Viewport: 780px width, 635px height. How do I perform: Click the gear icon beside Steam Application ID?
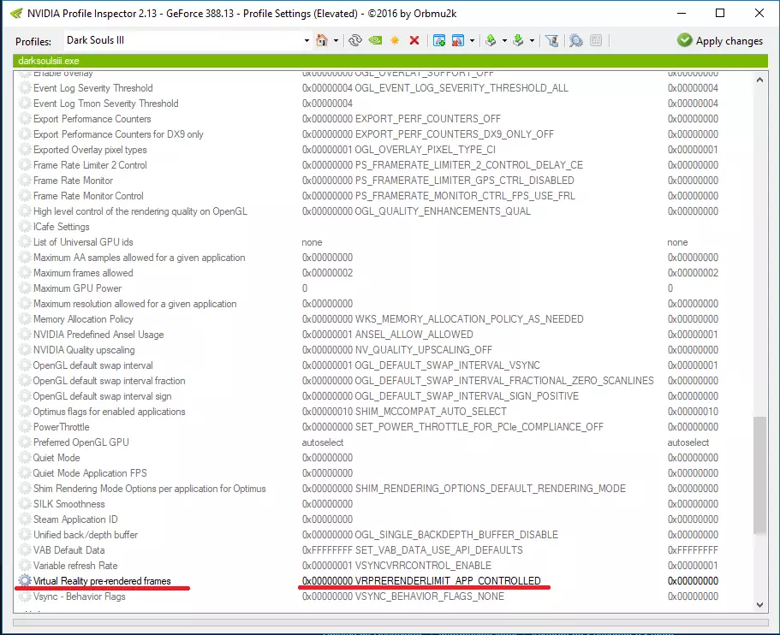tap(24, 519)
